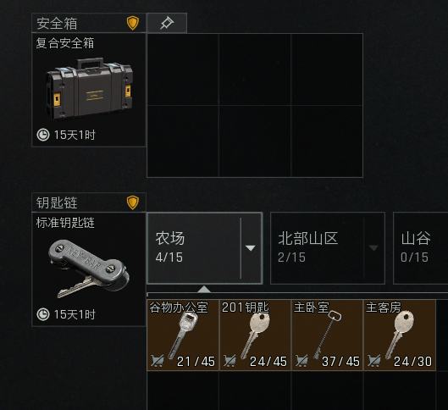The width and height of the screenshot is (448, 410).
Task: Click the gold shield icon beside 钥匙链
Action: tap(133, 202)
